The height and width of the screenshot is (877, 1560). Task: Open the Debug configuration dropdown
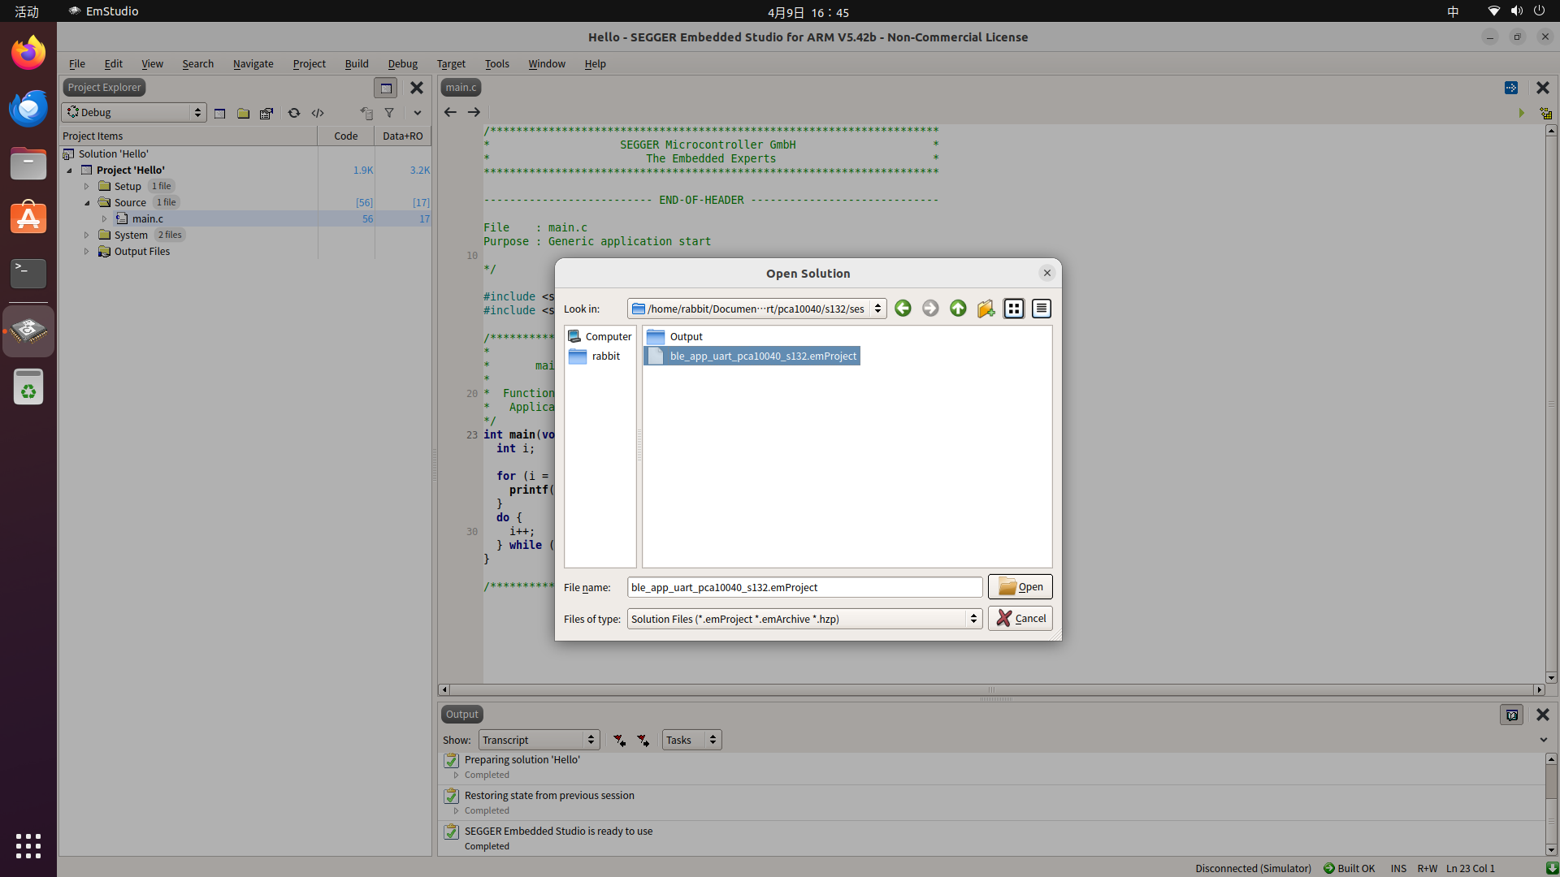pos(134,113)
